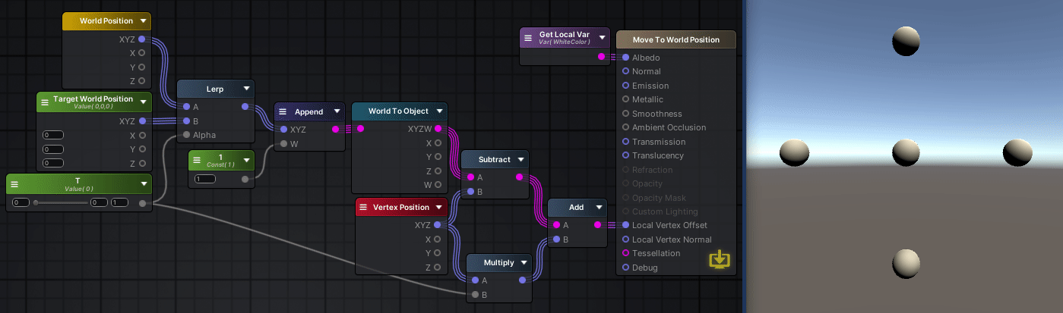Viewport: 1063px width, 313px height.
Task: Click the hamburger icon on the Append node
Action: coord(283,111)
